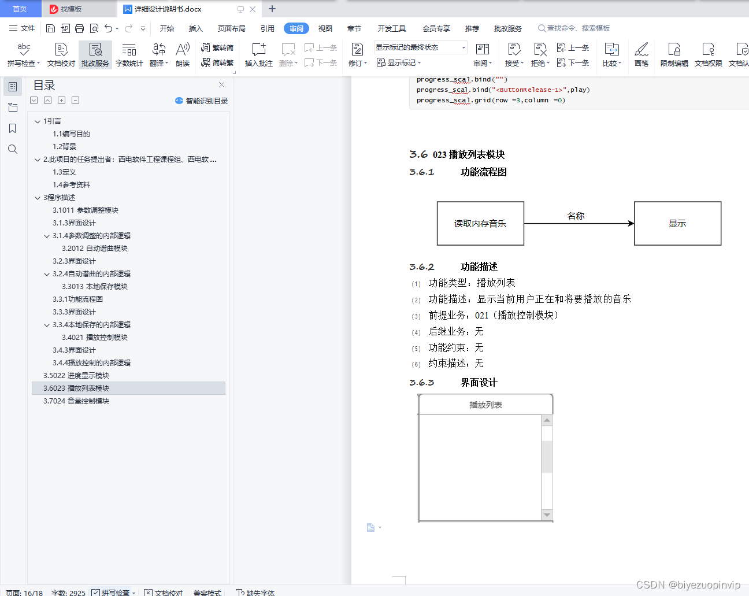Switch to the 页面布局 ribbon tab
Screen dimensions: 749x596
[x=232, y=28]
